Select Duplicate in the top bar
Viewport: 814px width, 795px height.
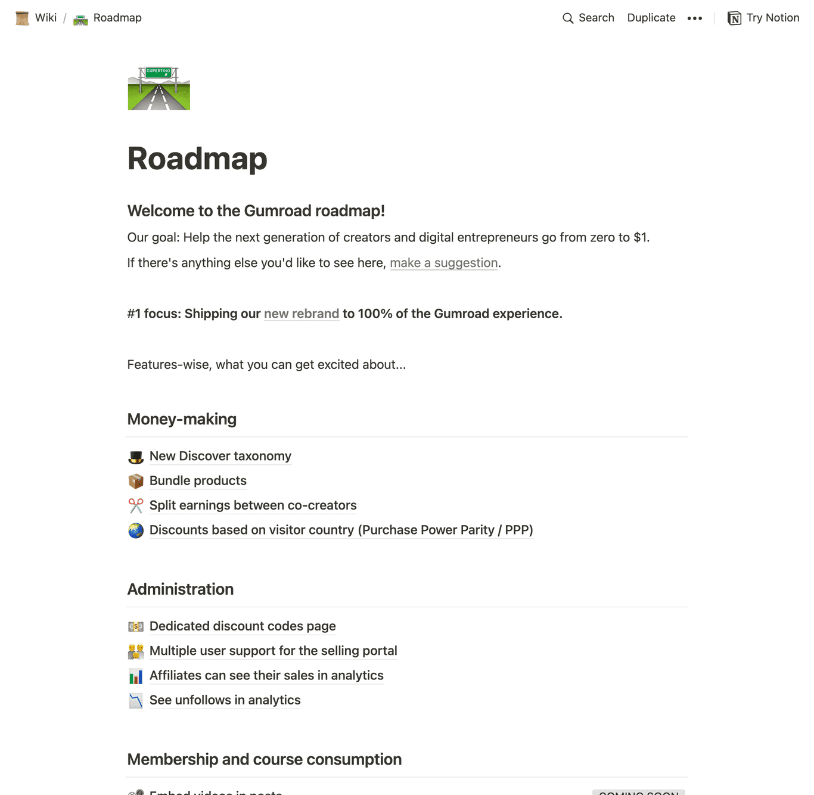tap(651, 18)
